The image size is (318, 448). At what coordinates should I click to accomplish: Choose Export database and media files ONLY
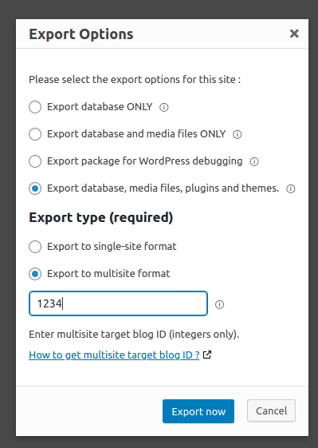point(35,134)
